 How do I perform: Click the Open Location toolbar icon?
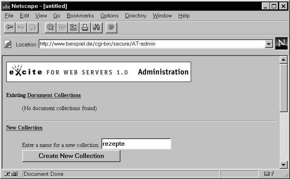point(73,27)
